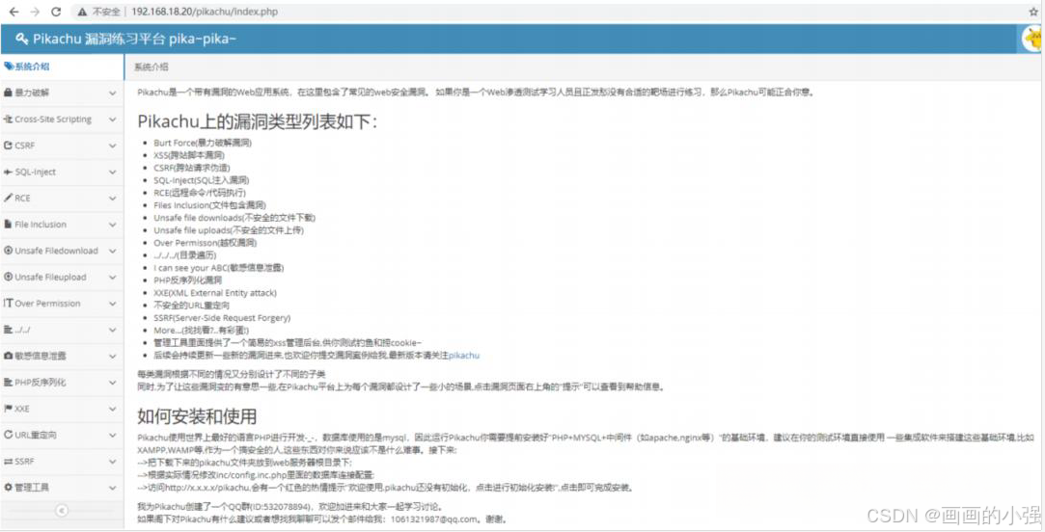1045x532 pixels.
Task: Click the plane icon beside SQL-Inject
Action: pos(8,172)
